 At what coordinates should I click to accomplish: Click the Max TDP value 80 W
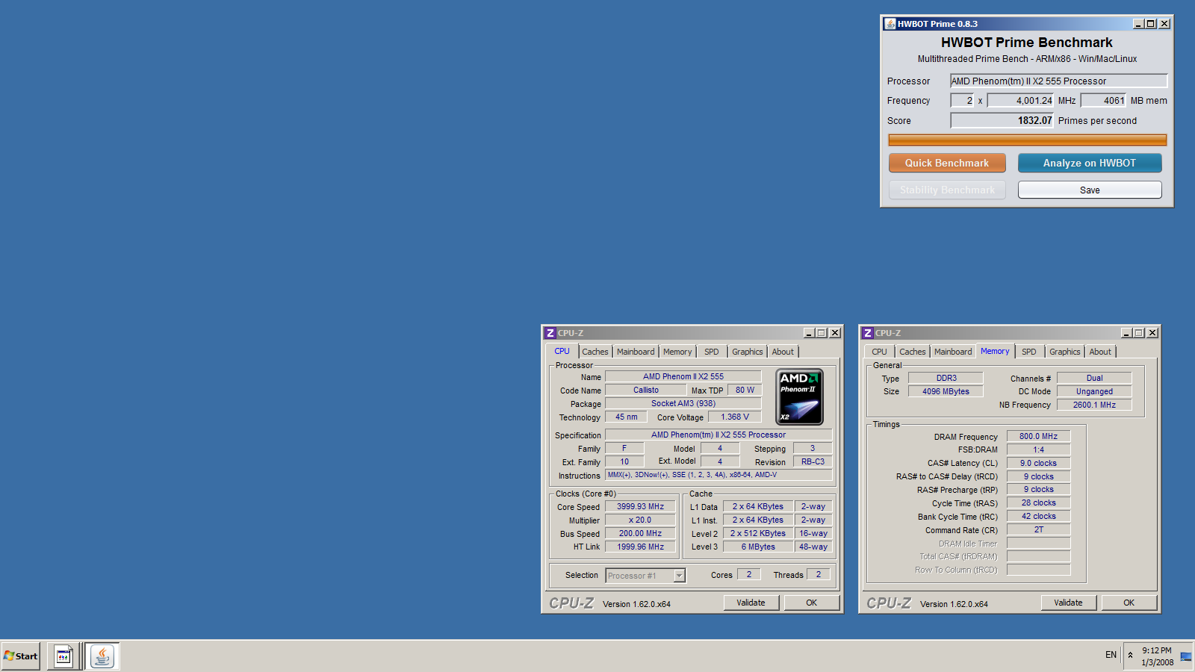(745, 390)
